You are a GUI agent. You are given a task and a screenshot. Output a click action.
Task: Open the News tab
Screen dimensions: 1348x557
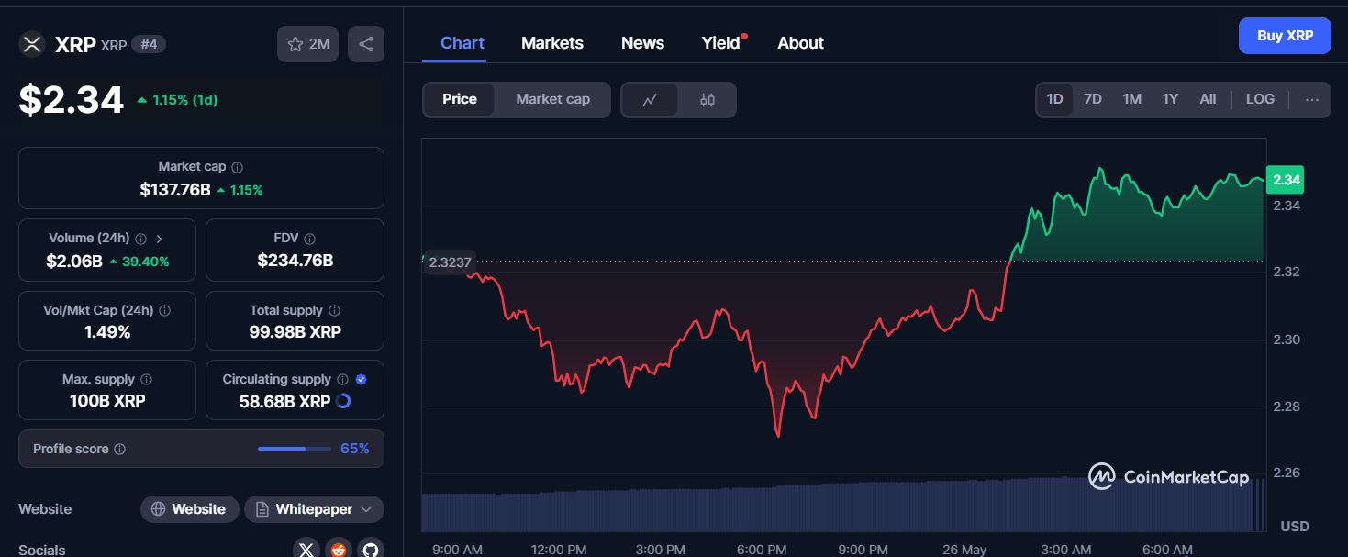coord(642,43)
